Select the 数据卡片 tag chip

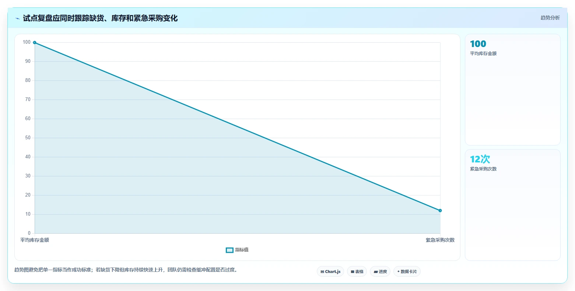407,272
